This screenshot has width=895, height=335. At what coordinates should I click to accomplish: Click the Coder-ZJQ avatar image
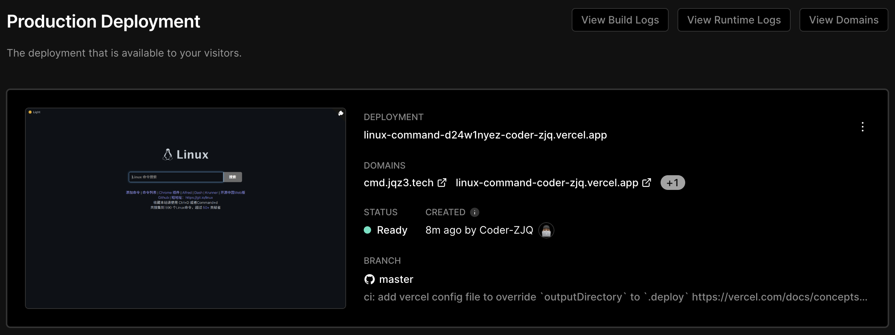(x=546, y=230)
